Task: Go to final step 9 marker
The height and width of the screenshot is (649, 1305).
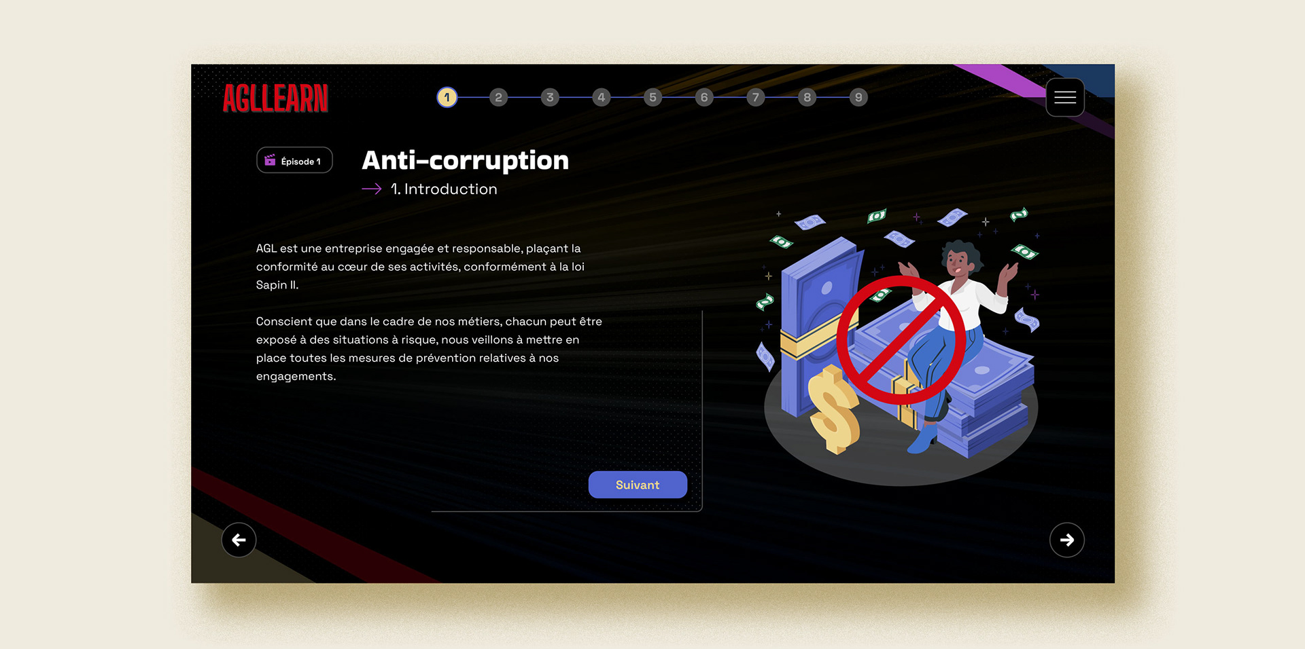Action: pos(858,98)
